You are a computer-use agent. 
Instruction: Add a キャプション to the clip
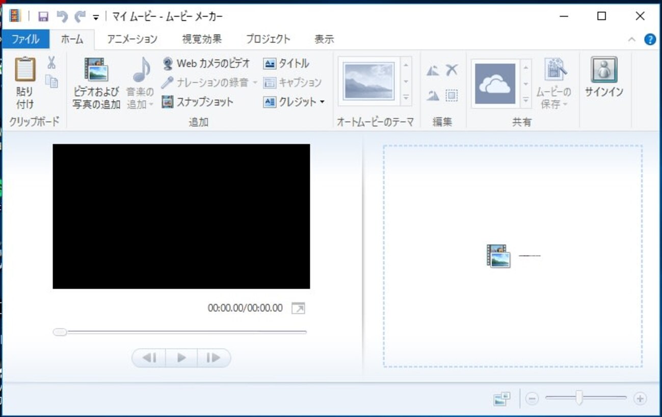click(x=293, y=82)
